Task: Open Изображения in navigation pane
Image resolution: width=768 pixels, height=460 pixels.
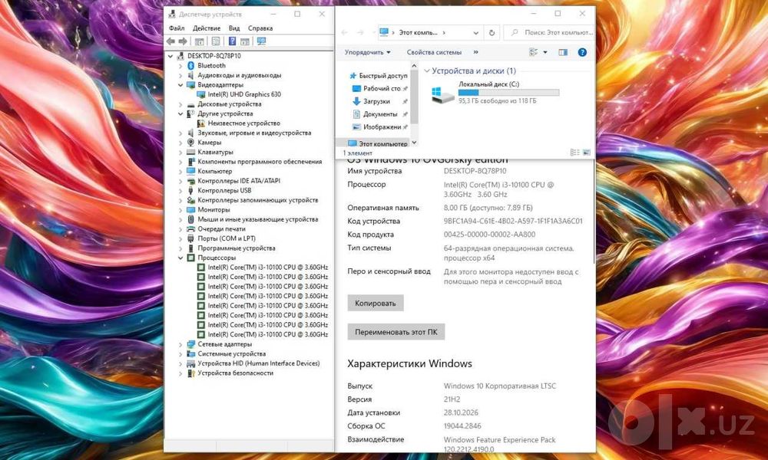Action: (x=381, y=127)
